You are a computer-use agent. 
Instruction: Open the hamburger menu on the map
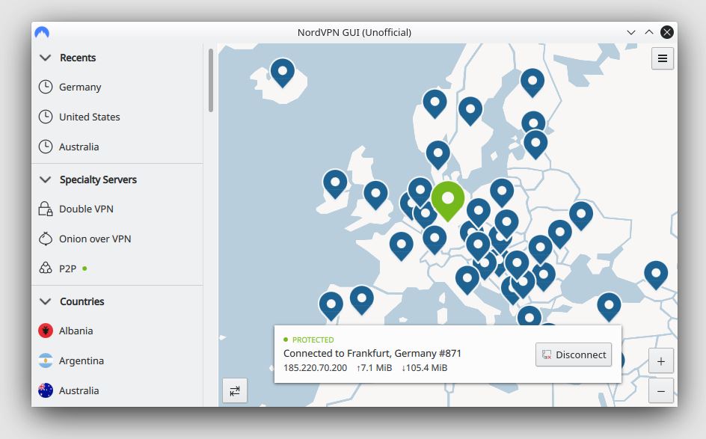pyautogui.click(x=663, y=58)
